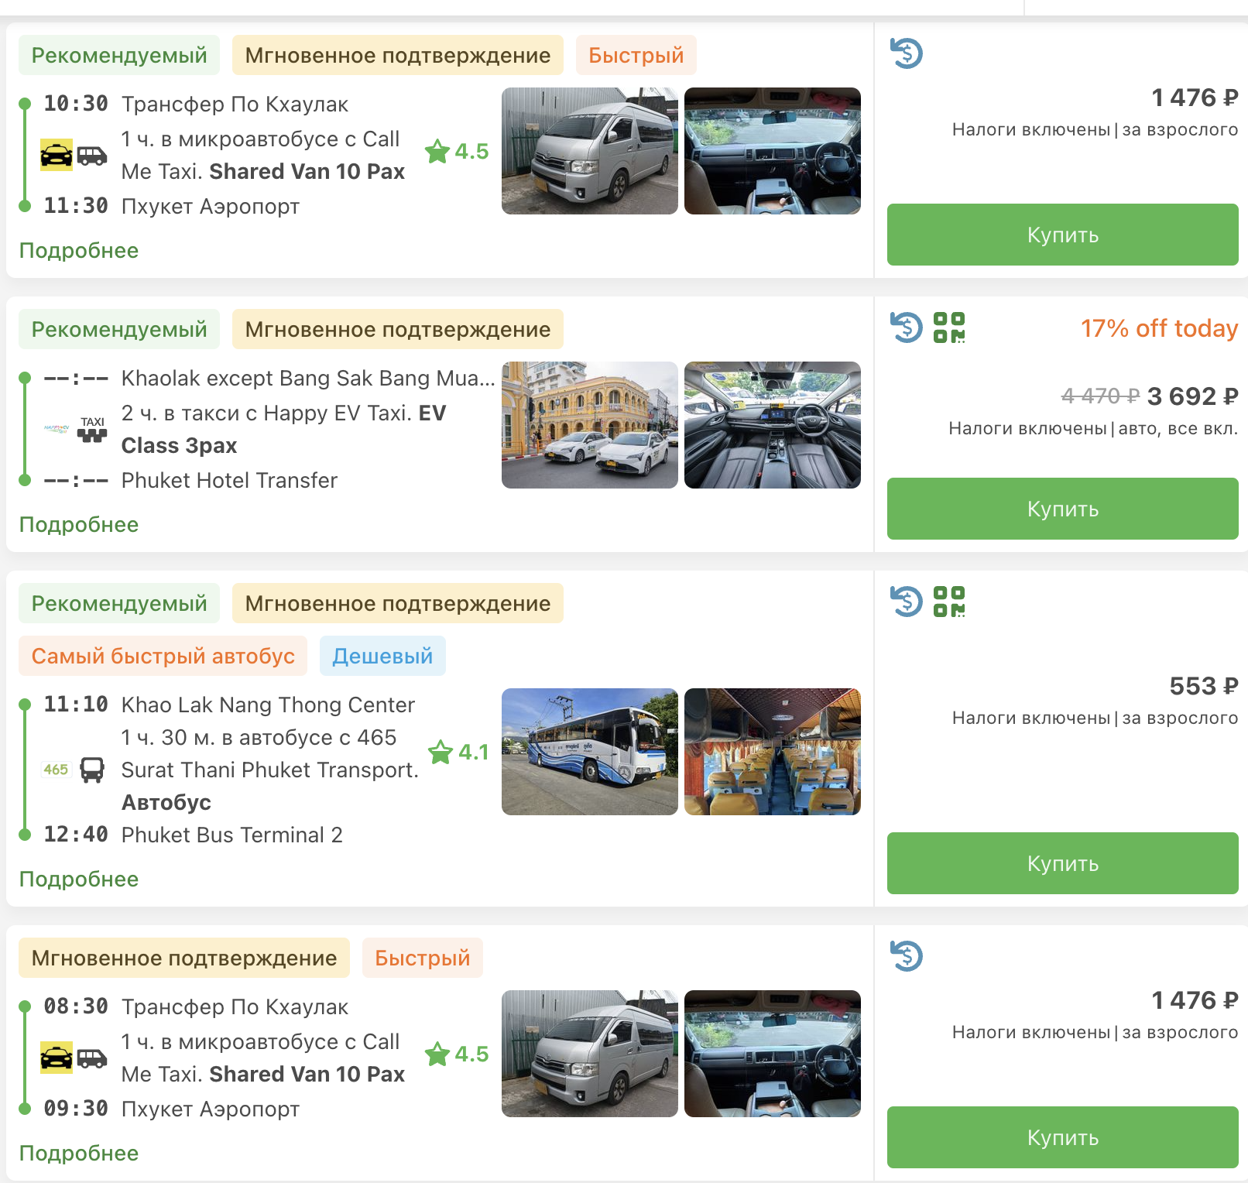Buy the 553 ₽ bus ticket

pos(1062,863)
